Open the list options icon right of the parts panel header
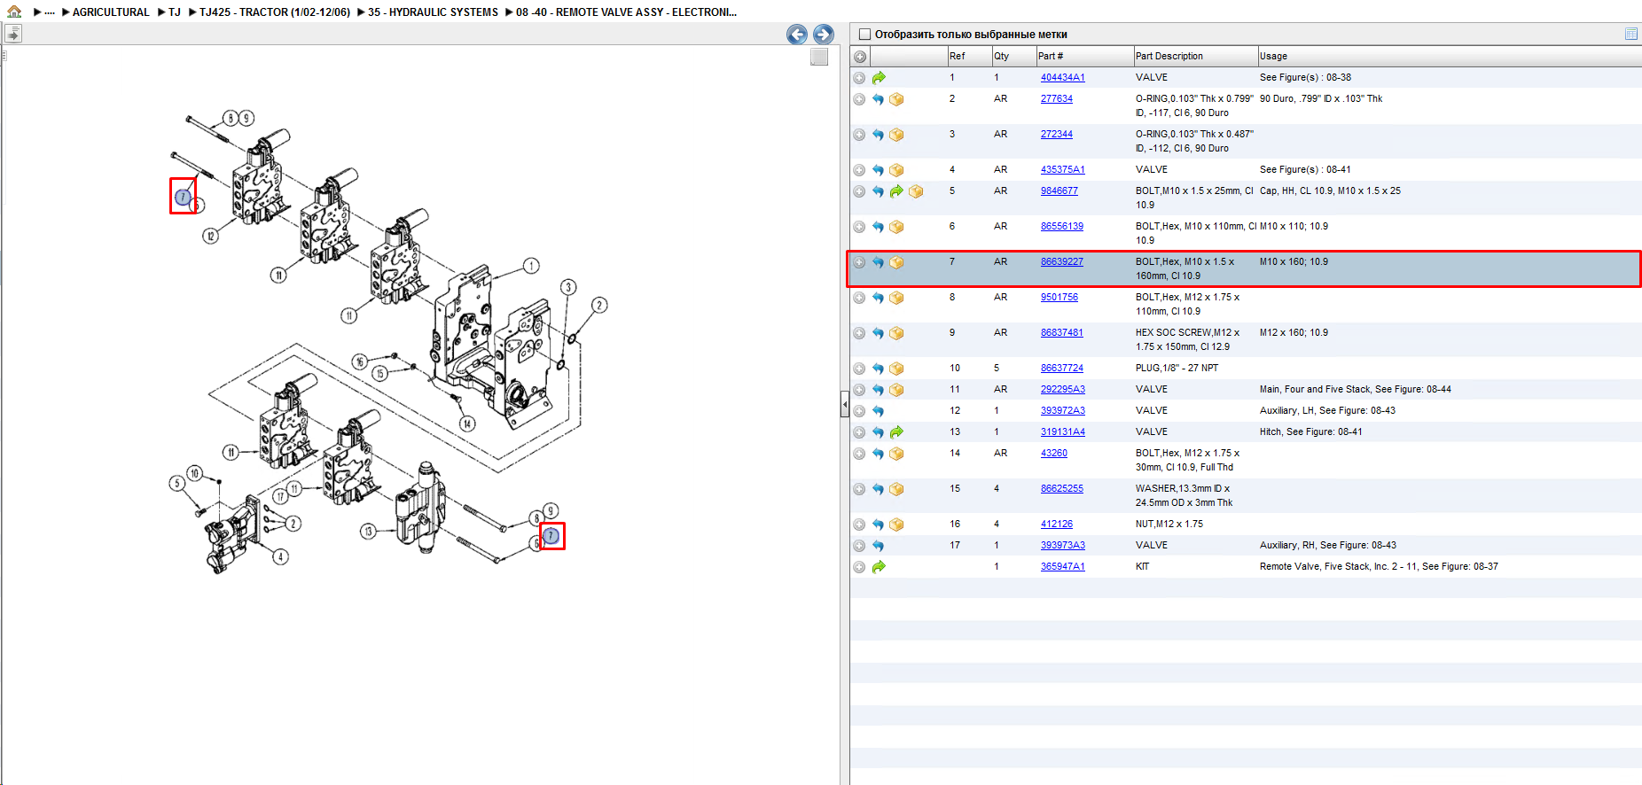The width and height of the screenshot is (1642, 785). click(1630, 34)
